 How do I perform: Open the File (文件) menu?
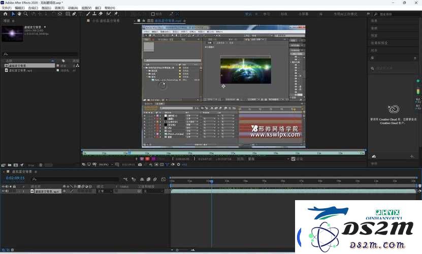[7, 8]
